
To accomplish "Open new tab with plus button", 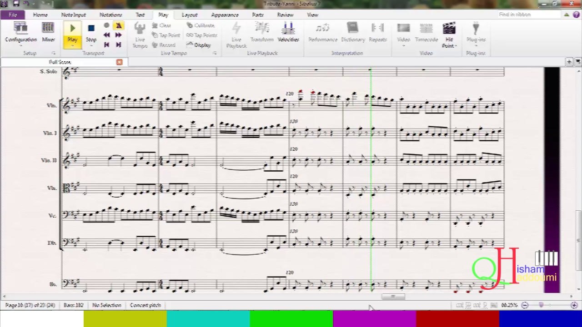I will 569,61.
